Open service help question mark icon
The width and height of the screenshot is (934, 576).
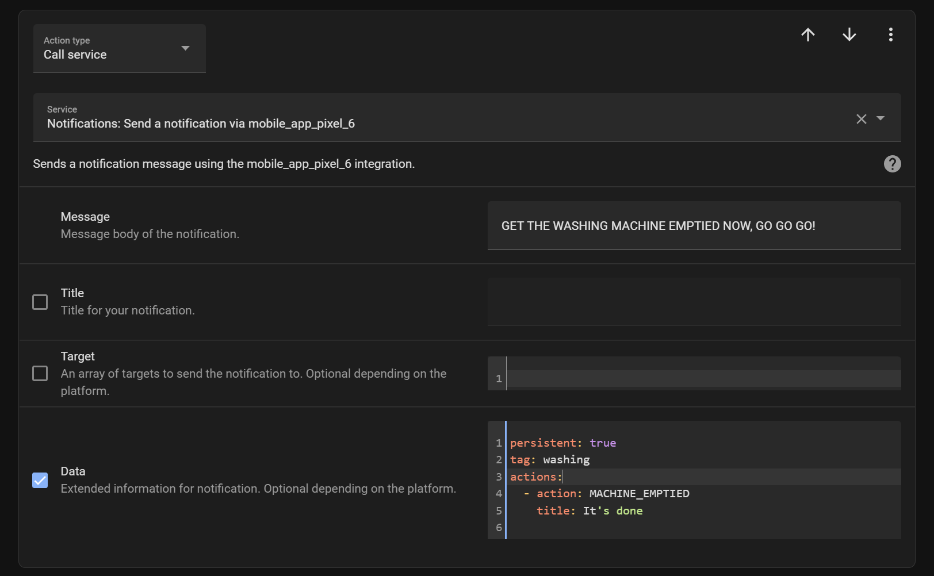coord(892,164)
